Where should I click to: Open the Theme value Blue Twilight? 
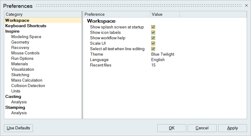coord(162,54)
